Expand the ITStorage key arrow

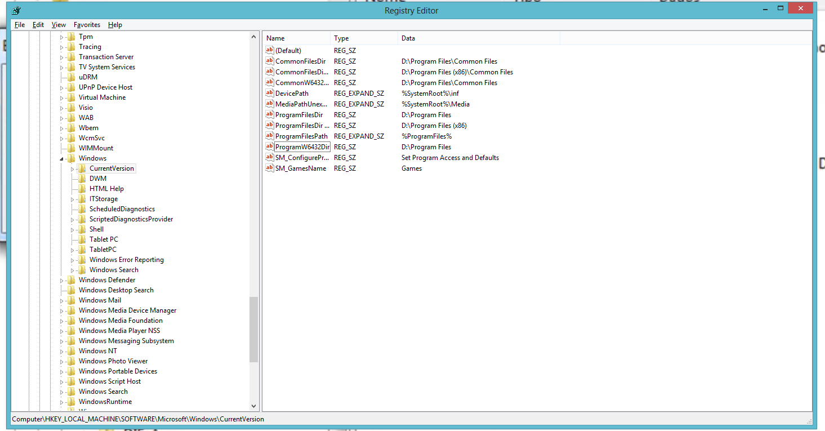(x=73, y=199)
